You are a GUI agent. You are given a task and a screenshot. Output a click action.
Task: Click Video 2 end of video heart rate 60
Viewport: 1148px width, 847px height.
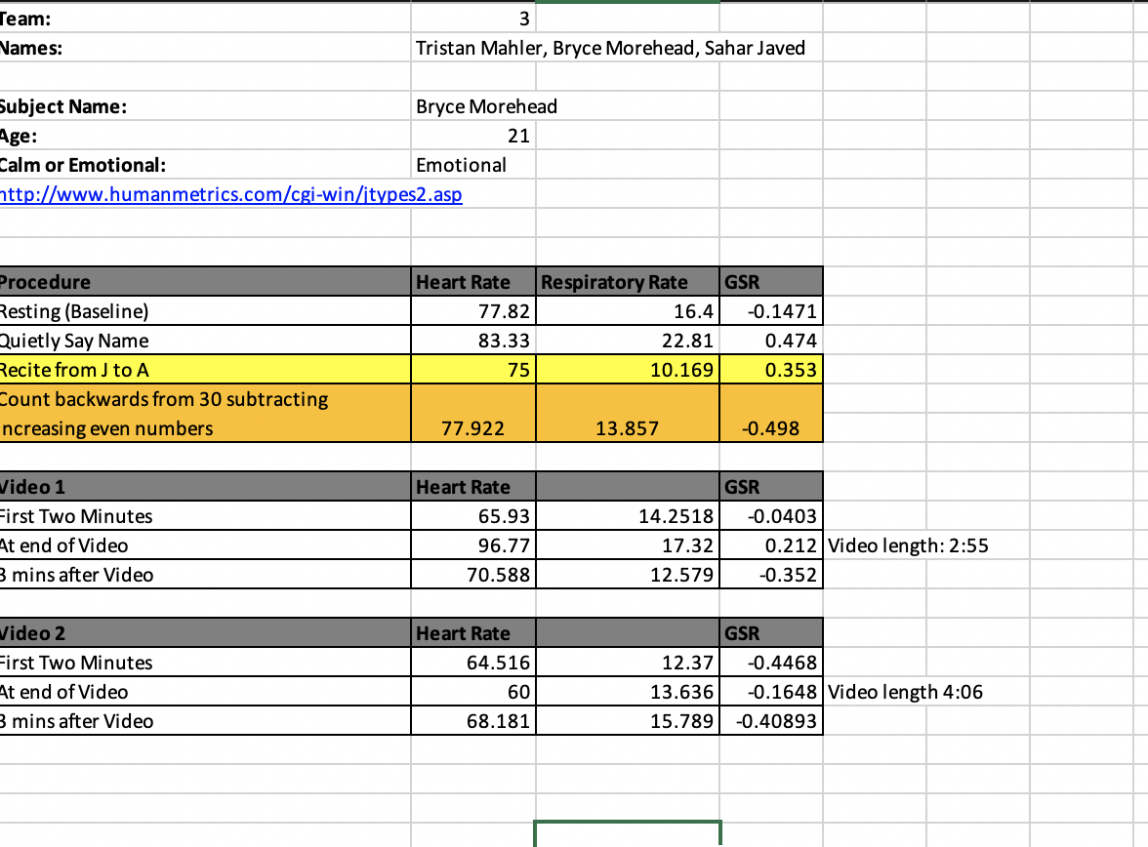click(x=473, y=692)
